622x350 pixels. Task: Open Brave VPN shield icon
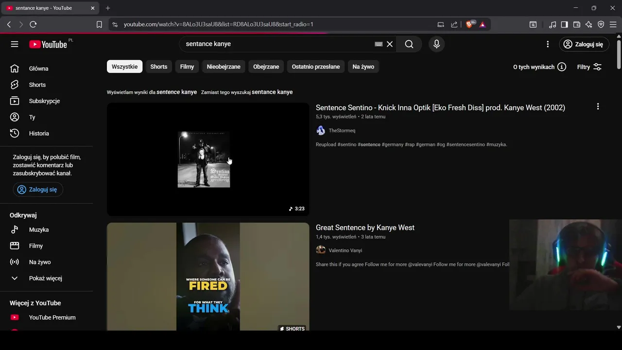pos(601,24)
